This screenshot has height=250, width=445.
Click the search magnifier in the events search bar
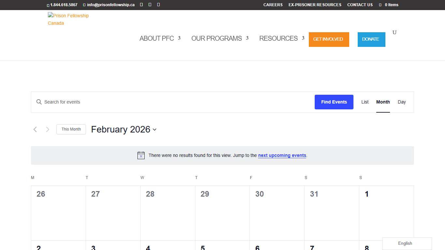pos(39,102)
